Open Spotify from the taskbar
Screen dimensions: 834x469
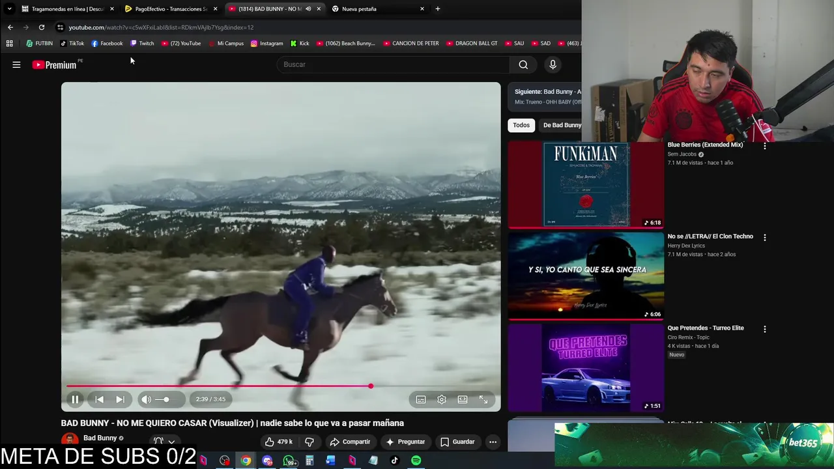coord(416,461)
